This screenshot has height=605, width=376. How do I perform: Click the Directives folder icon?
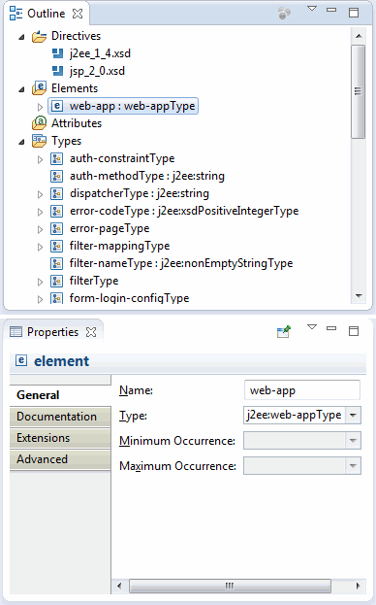(40, 36)
